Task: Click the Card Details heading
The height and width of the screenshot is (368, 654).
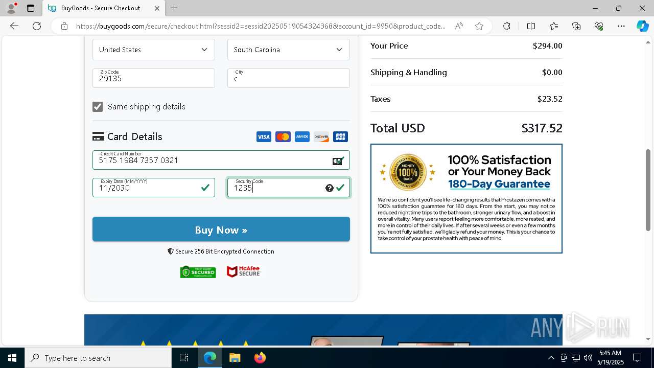Action: pos(134,136)
